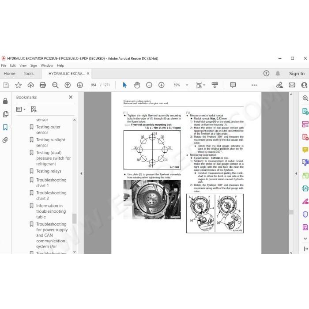Activate the hand pan tool
The image size is (309, 309).
click(137, 85)
